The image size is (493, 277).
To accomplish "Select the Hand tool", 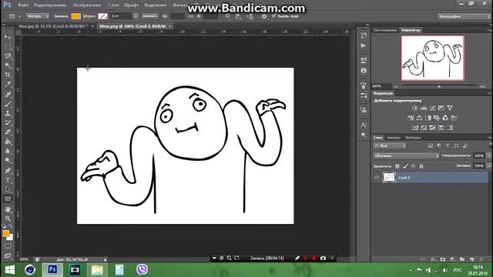I will click(x=8, y=209).
